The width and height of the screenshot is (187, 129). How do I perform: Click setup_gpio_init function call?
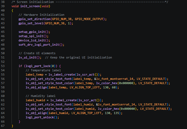[x=32, y=32]
